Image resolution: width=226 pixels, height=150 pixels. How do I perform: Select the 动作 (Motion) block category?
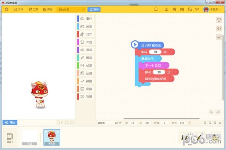(x=86, y=34)
